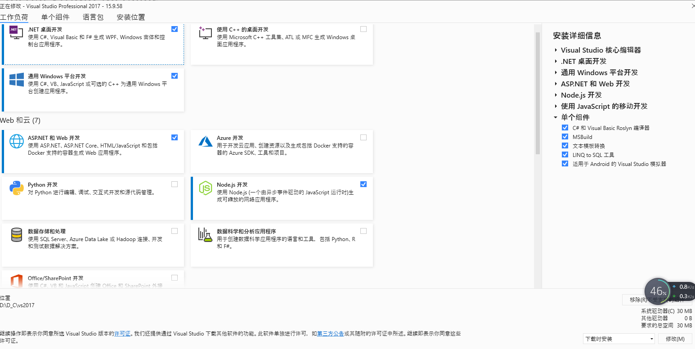695x349 pixels.
Task: Click the .NET desktop development workload icon
Action: coord(17,32)
